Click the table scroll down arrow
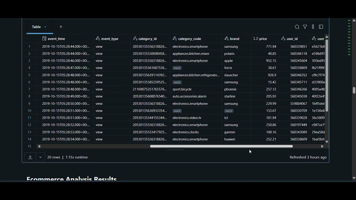This screenshot has width=356, height=200. (x=327, y=142)
